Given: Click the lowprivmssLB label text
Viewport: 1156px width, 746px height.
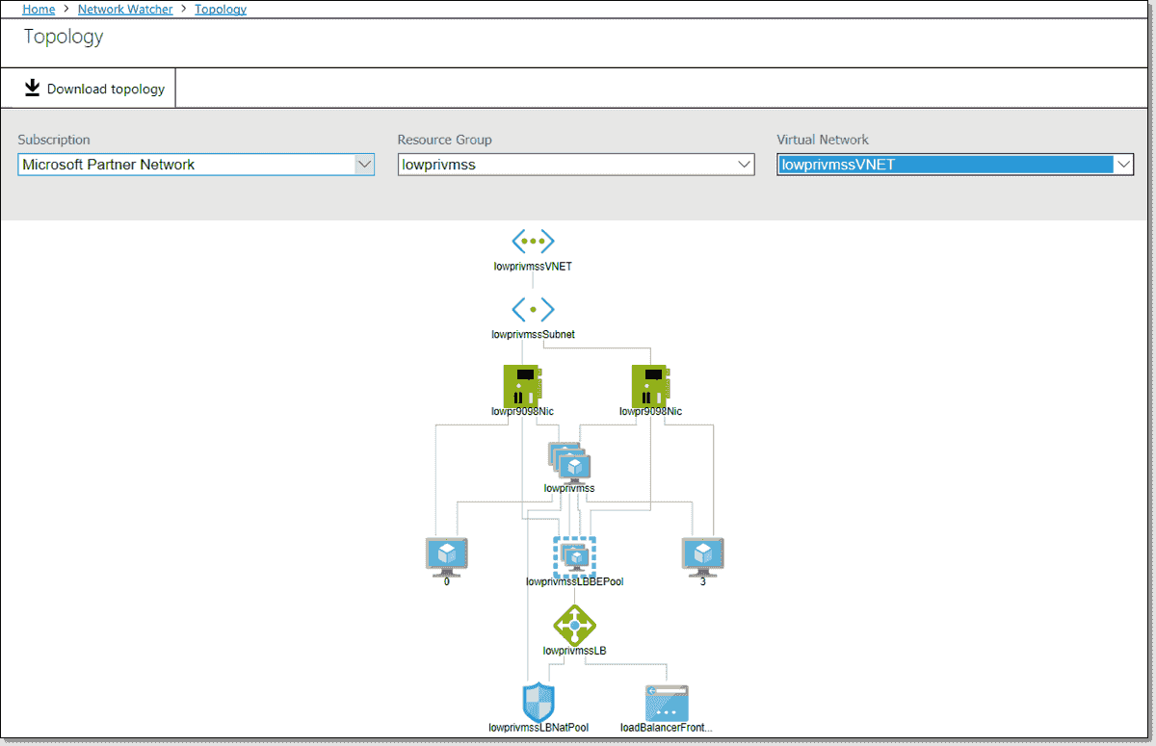Looking at the screenshot, I should click(x=575, y=651).
